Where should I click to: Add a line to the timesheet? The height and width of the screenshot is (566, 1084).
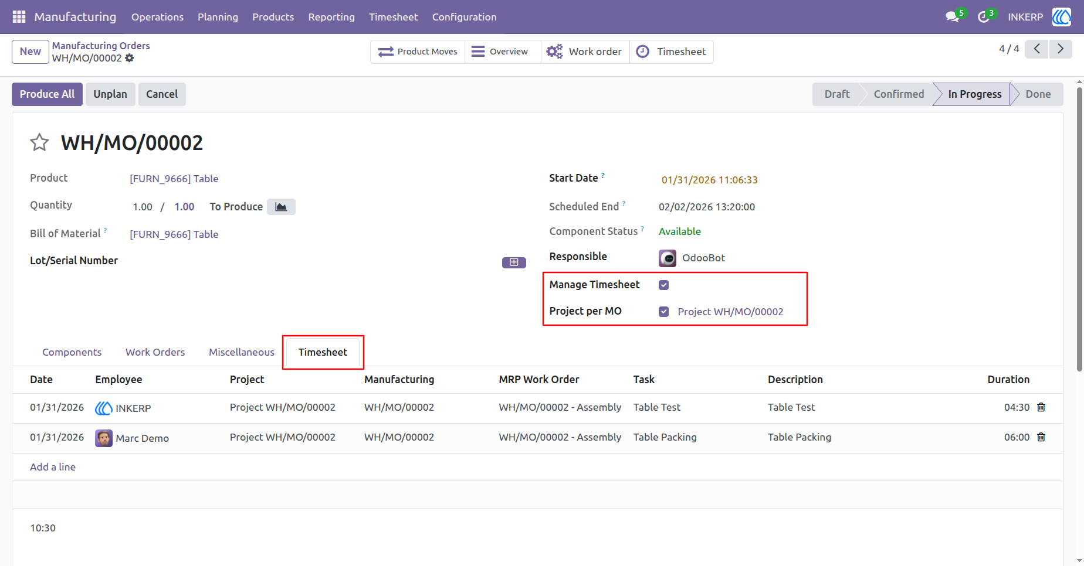click(x=53, y=467)
